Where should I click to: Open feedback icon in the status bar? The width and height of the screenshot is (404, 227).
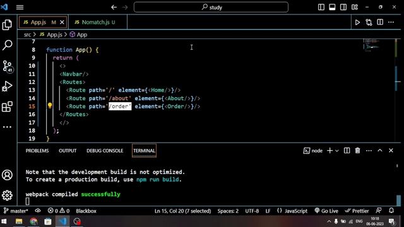(x=379, y=211)
